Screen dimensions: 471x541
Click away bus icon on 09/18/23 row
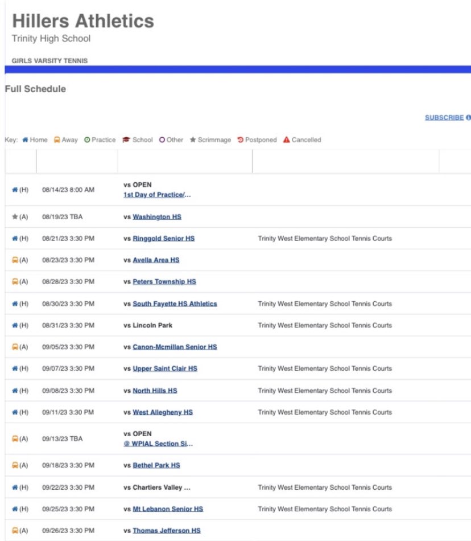(x=15, y=465)
